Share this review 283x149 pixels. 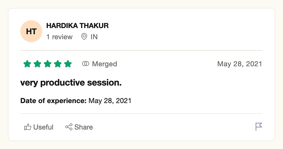(79, 127)
